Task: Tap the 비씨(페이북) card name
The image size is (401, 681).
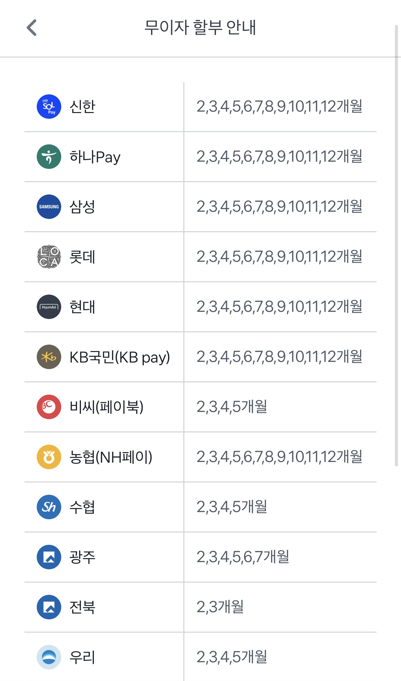Action: pyautogui.click(x=106, y=407)
